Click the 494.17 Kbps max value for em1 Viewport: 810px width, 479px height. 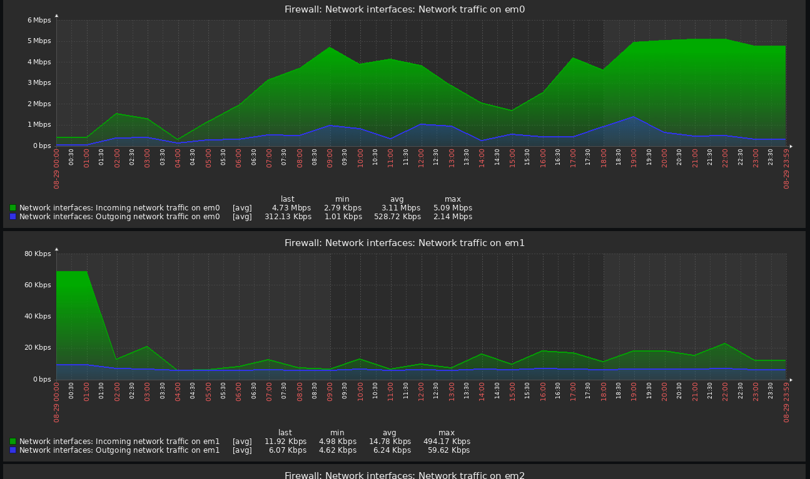[x=447, y=442]
